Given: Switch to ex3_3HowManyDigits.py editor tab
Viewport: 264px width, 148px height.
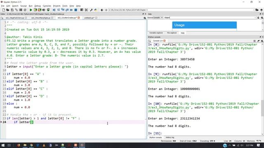Looking at the screenshot, I should 41,18.
